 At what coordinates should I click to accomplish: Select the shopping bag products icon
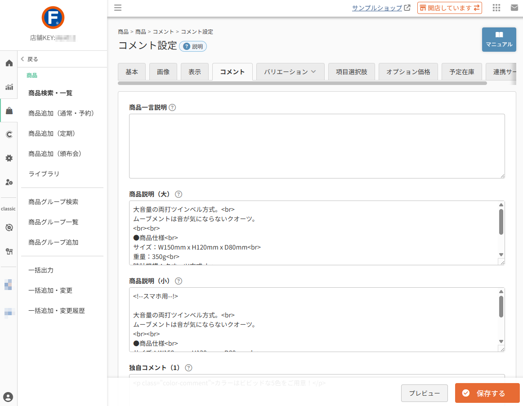click(x=9, y=111)
